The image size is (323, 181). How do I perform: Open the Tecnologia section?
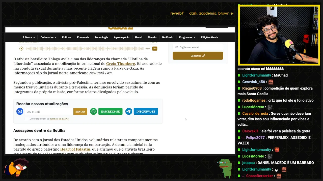coord(101,37)
